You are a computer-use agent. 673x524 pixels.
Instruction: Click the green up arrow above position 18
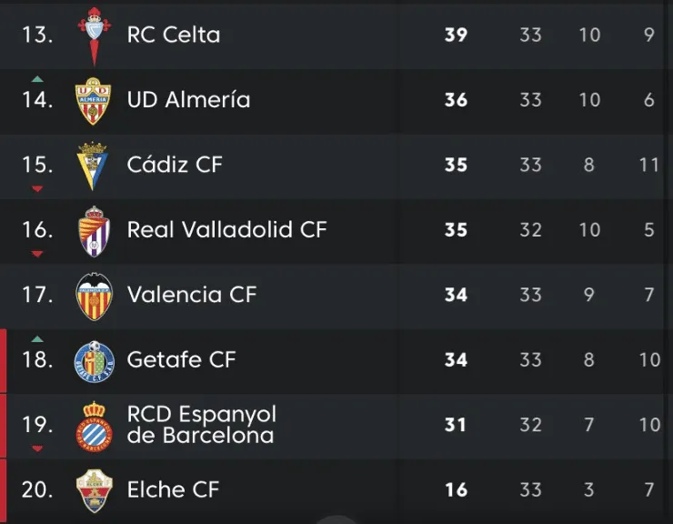(37, 339)
